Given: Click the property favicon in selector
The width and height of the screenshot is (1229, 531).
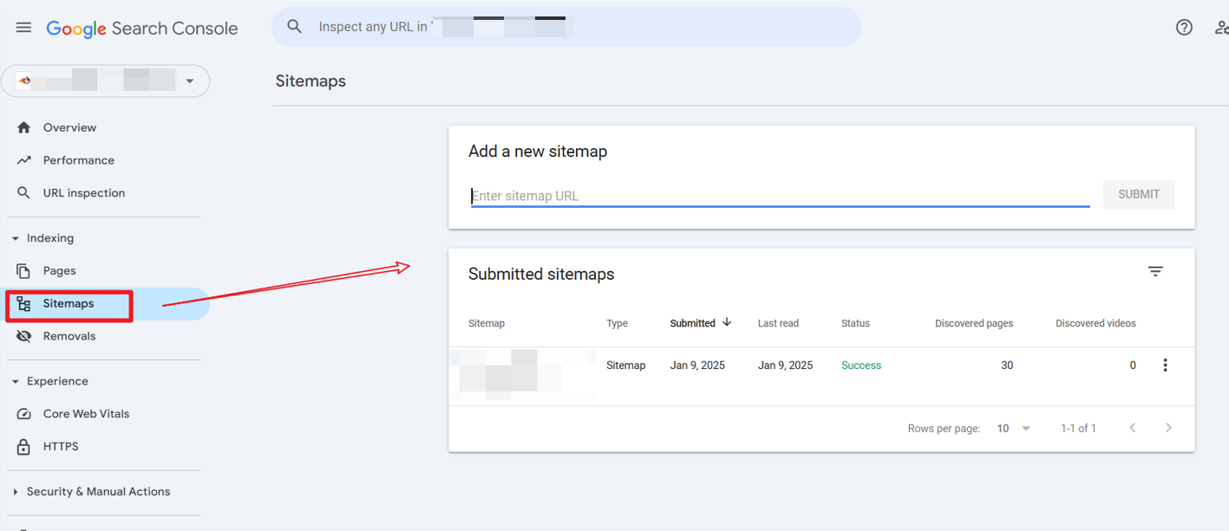Looking at the screenshot, I should click(x=23, y=81).
